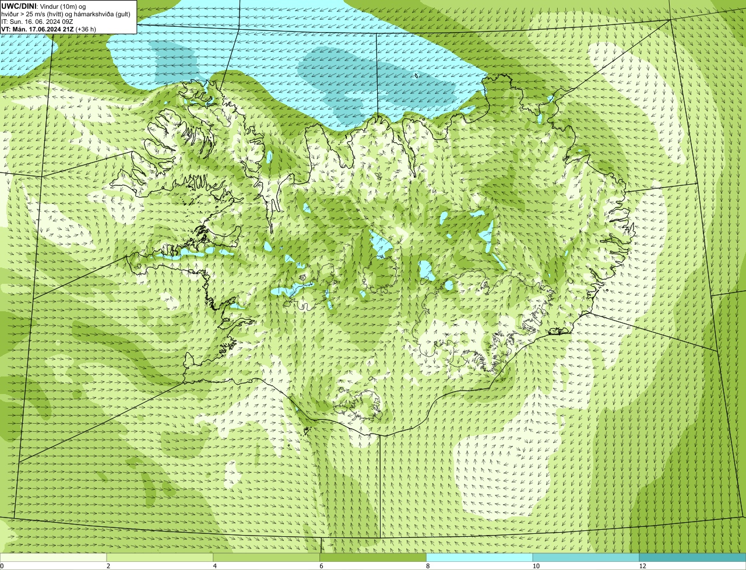Click the '8' scale label
Image resolution: width=746 pixels, height=570 pixels.
428,566
